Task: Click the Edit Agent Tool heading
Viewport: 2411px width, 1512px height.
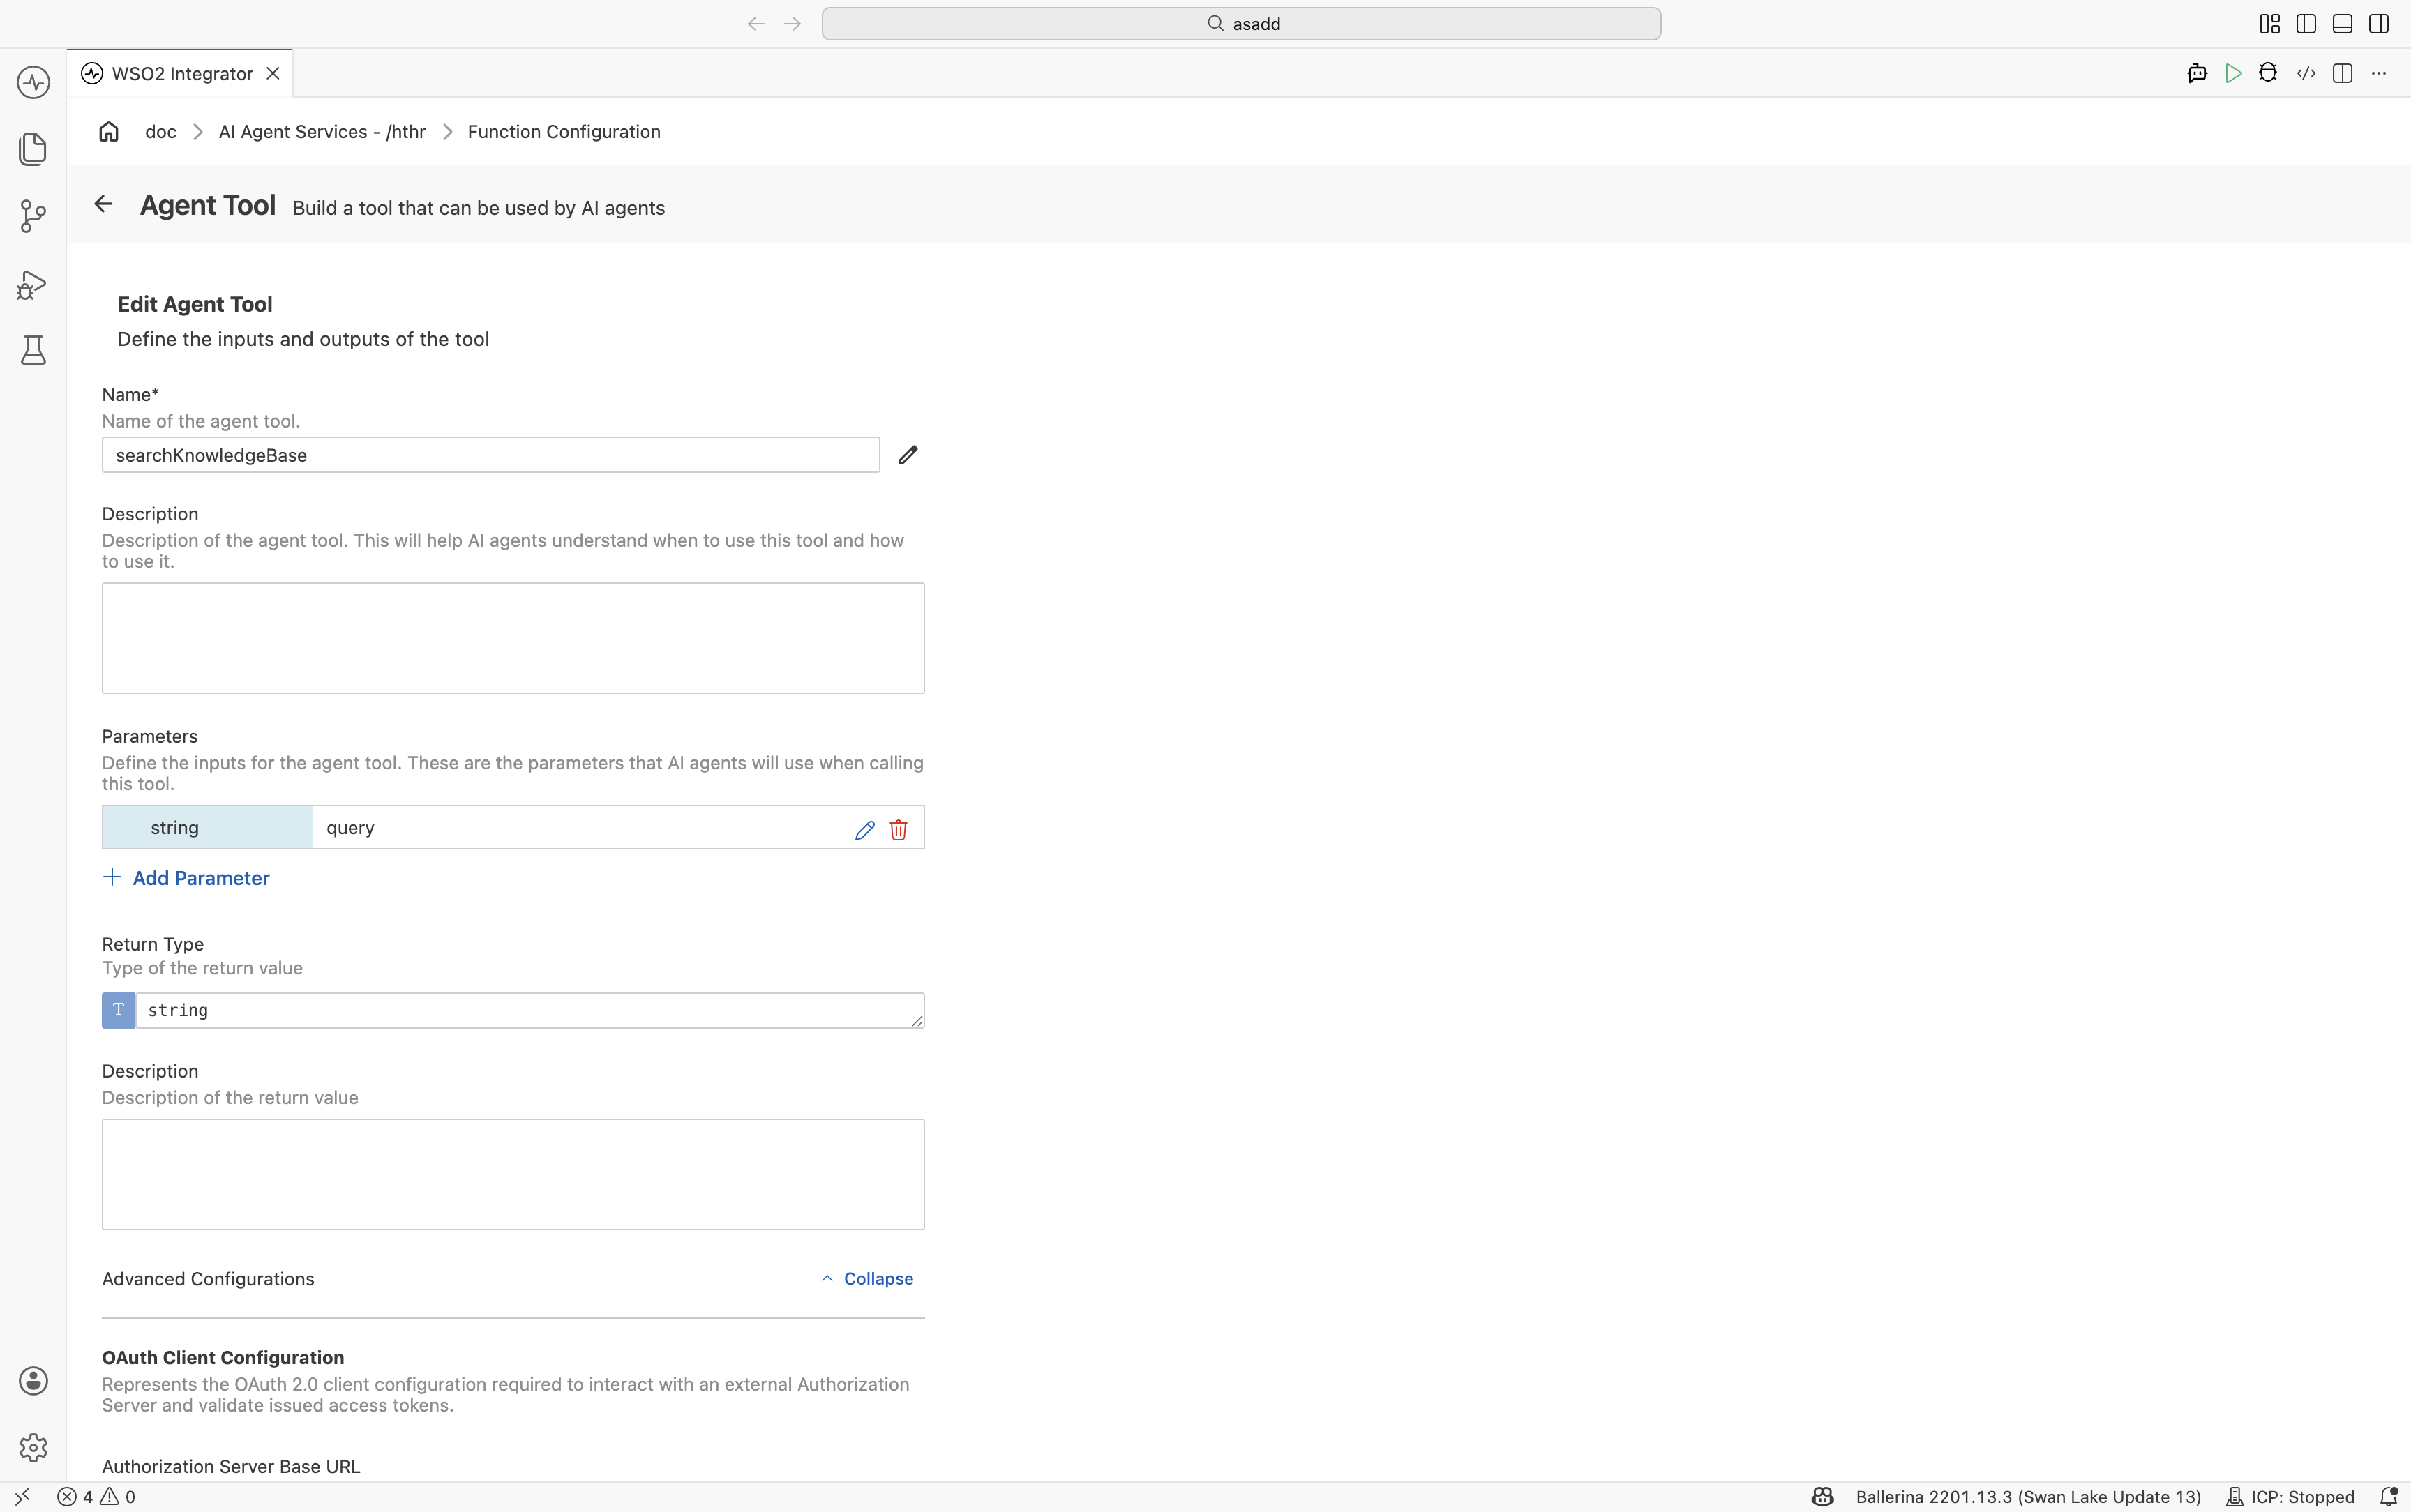Action: tap(195, 304)
